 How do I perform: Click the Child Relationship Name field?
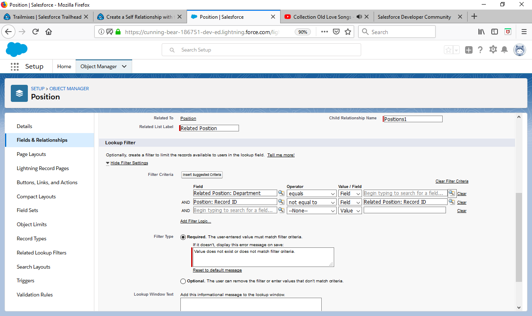(413, 119)
